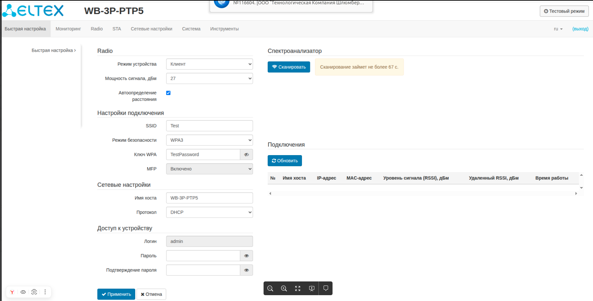The width and height of the screenshot is (593, 301).
Task: Open the comment bubble icon
Action: 326,288
